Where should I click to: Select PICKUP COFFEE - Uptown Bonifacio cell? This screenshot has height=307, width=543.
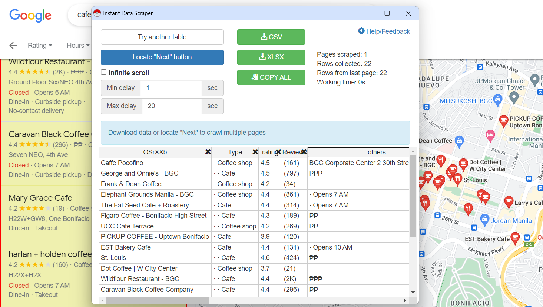(x=155, y=237)
